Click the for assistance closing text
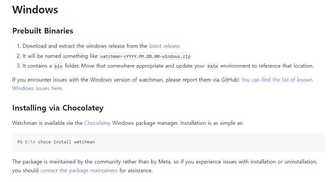Image resolution: width=331 pixels, height=182 pixels. point(136,170)
